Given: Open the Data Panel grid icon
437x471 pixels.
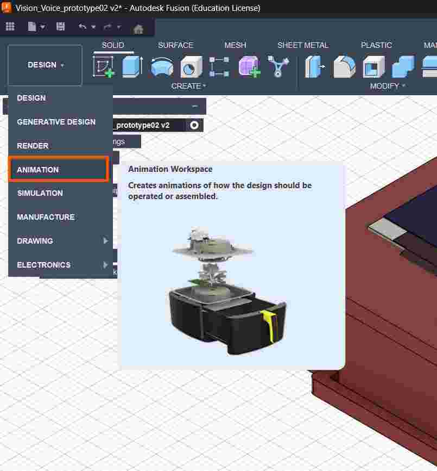Looking at the screenshot, I should [10, 27].
